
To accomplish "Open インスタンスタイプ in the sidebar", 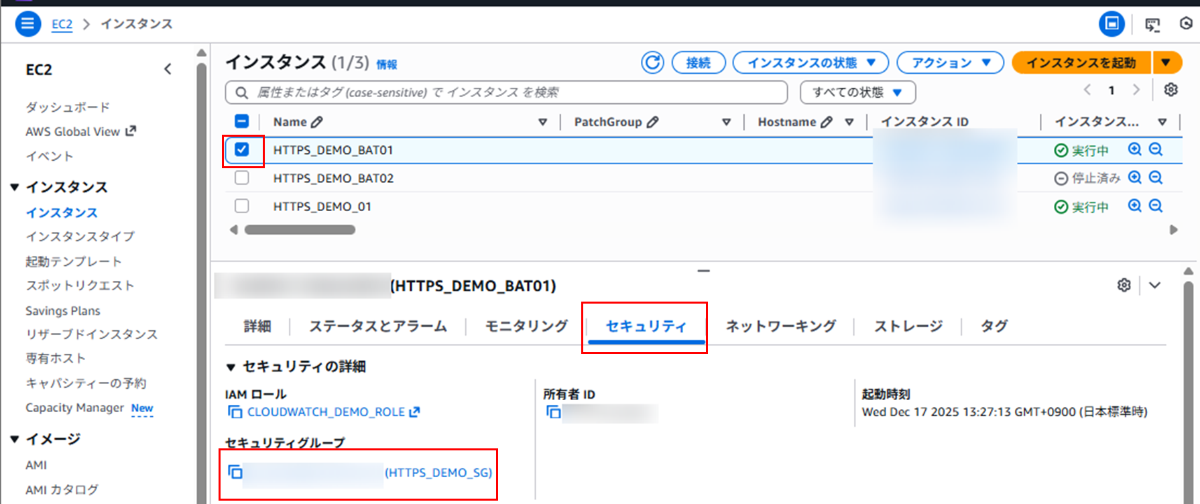I will 80,236.
